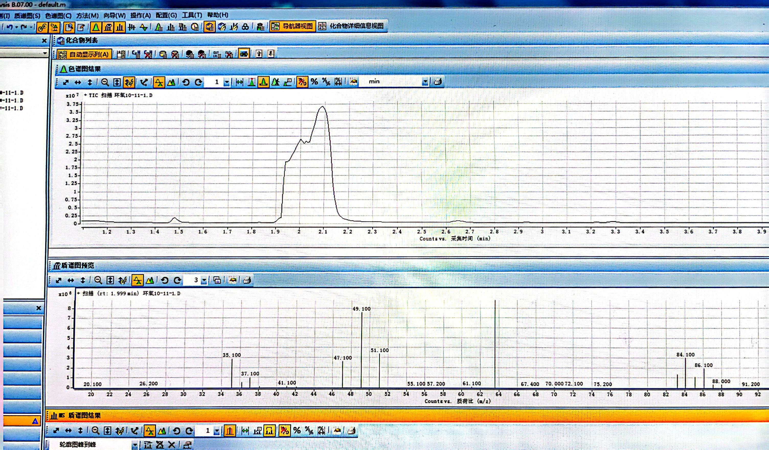Open the min units dropdown in chromatogram toolbar
Viewport: 769px width, 450px height.
pos(425,82)
